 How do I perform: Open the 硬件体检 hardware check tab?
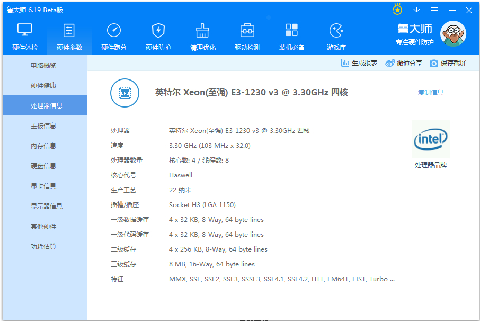[x=25, y=37]
